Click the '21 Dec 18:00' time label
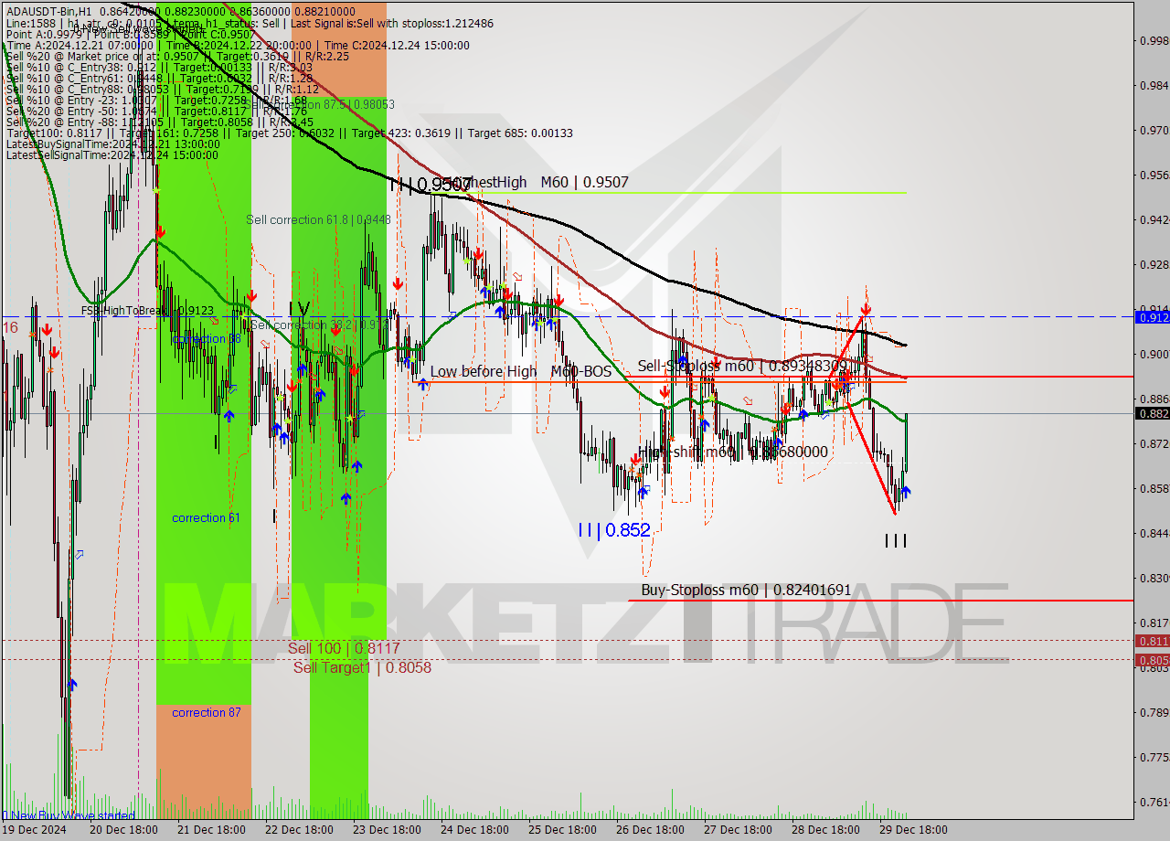The image size is (1170, 841). (x=210, y=830)
